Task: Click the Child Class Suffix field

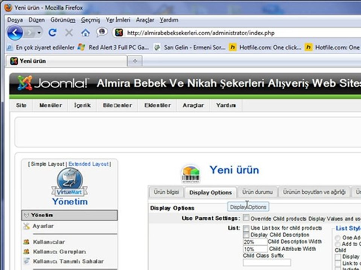Action: click(x=267, y=262)
